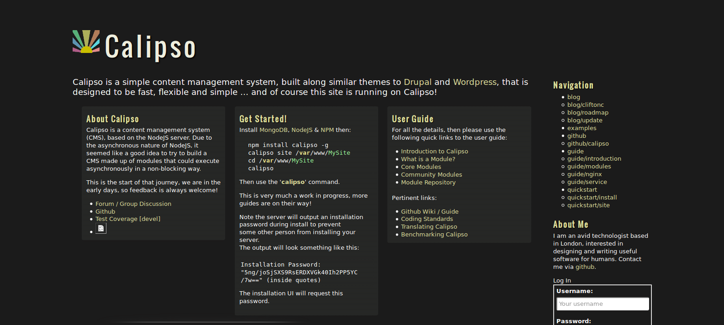The height and width of the screenshot is (325, 724).
Task: Select guide in Navigation
Action: tap(576, 152)
